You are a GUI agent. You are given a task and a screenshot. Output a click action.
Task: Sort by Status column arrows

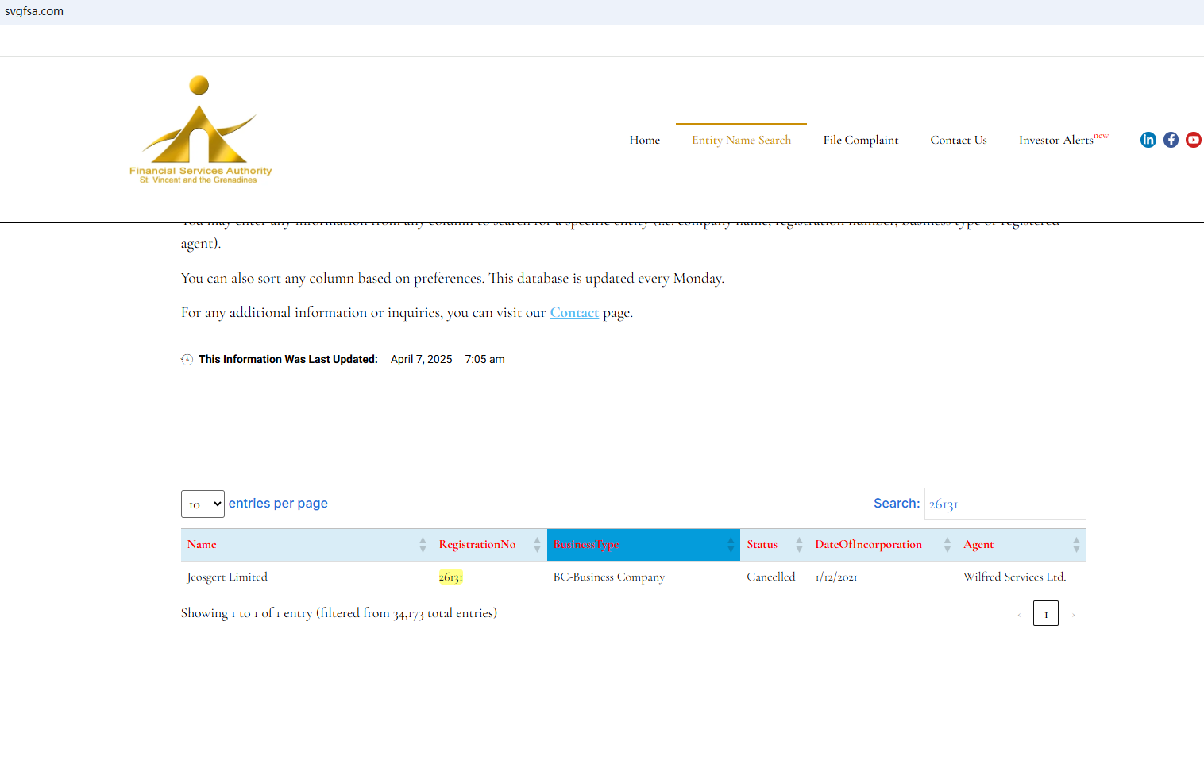pyautogui.click(x=799, y=545)
